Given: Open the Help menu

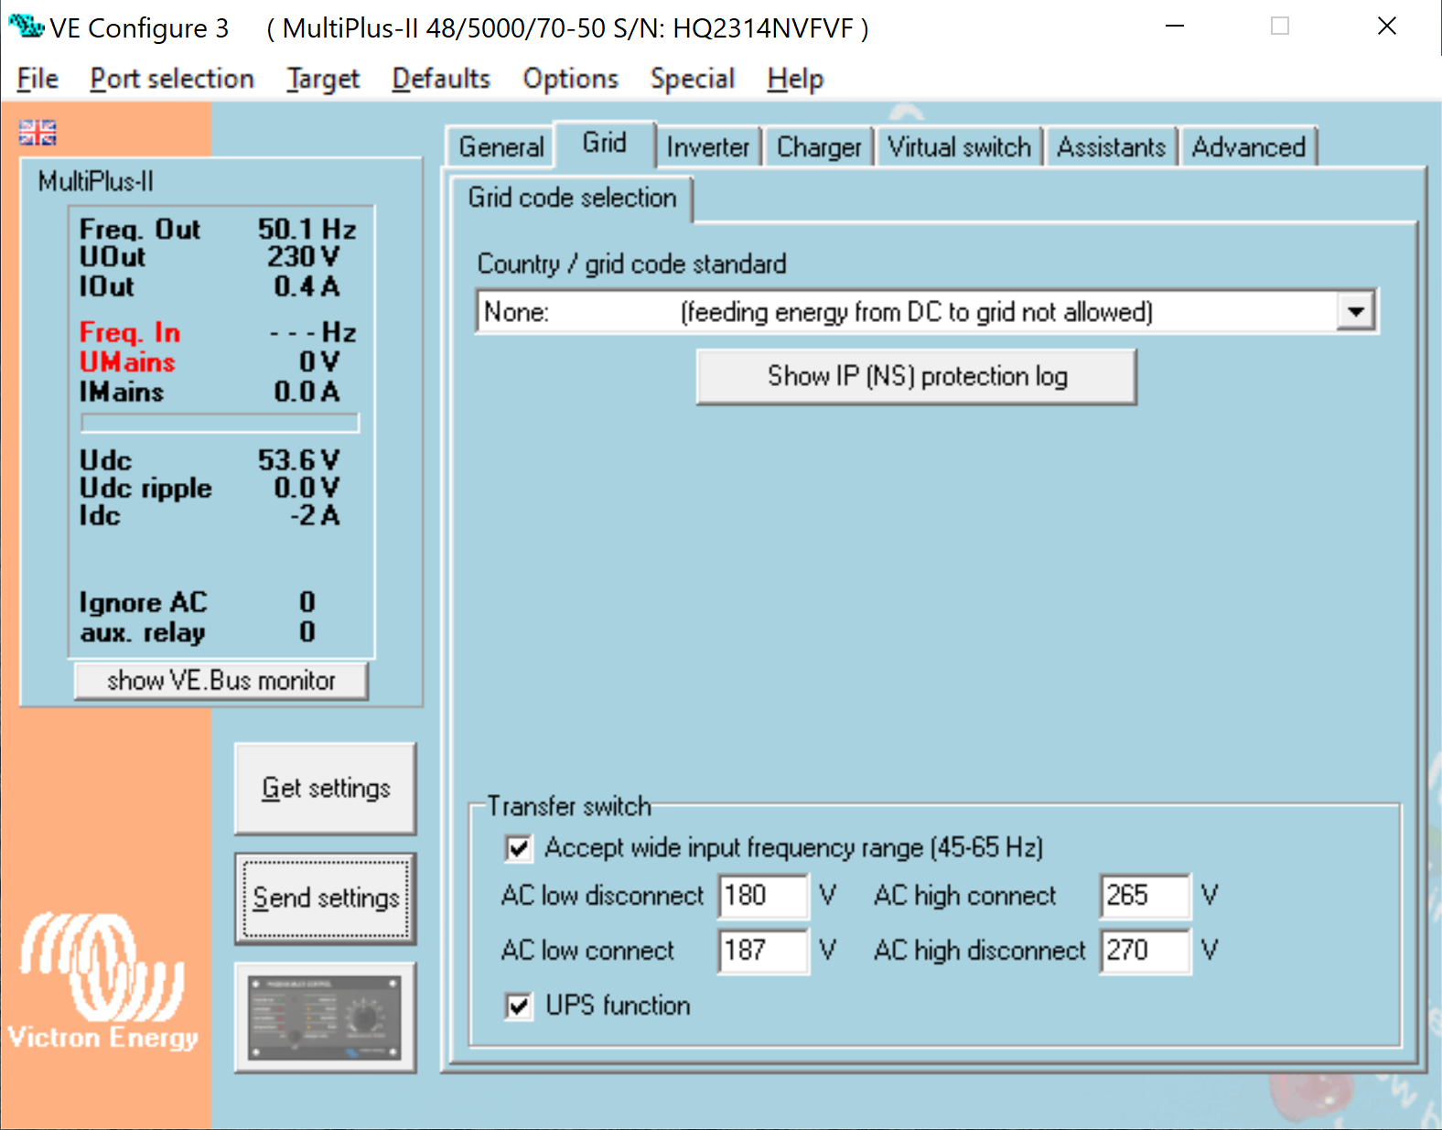Looking at the screenshot, I should tap(795, 79).
